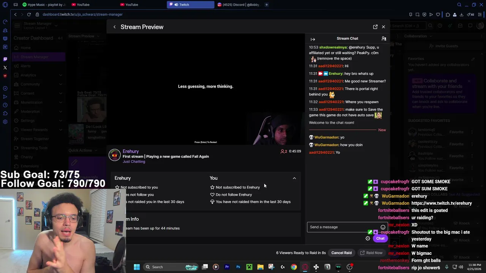
Task: Pop out the Stream Preview window
Action: [x=375, y=27]
